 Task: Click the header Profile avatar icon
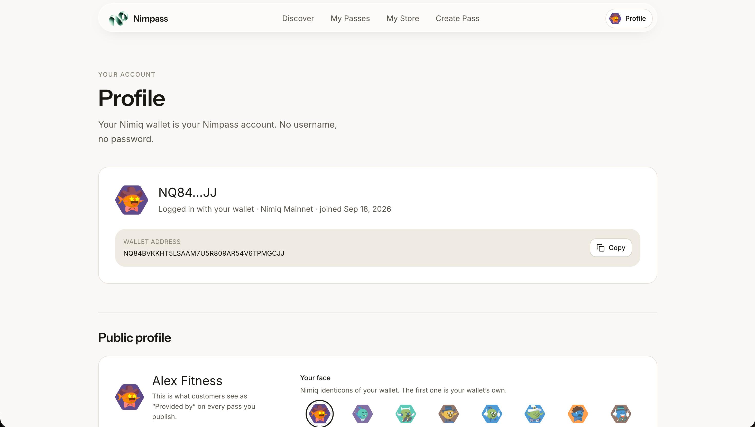point(615,19)
